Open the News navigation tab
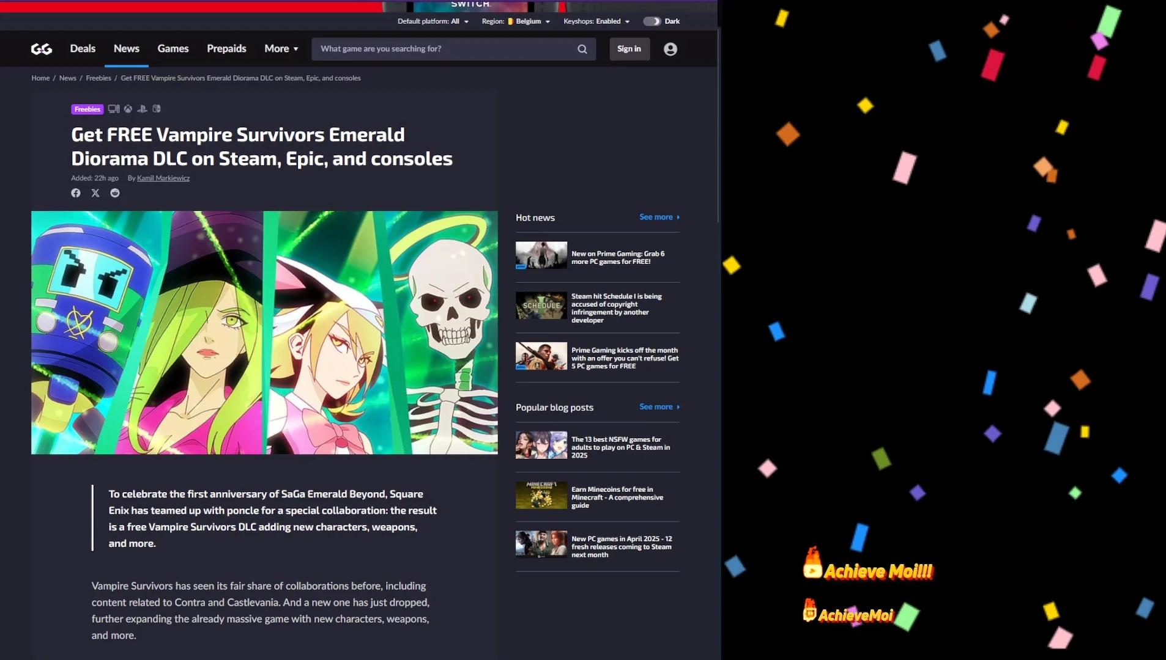Image resolution: width=1166 pixels, height=660 pixels. point(127,49)
